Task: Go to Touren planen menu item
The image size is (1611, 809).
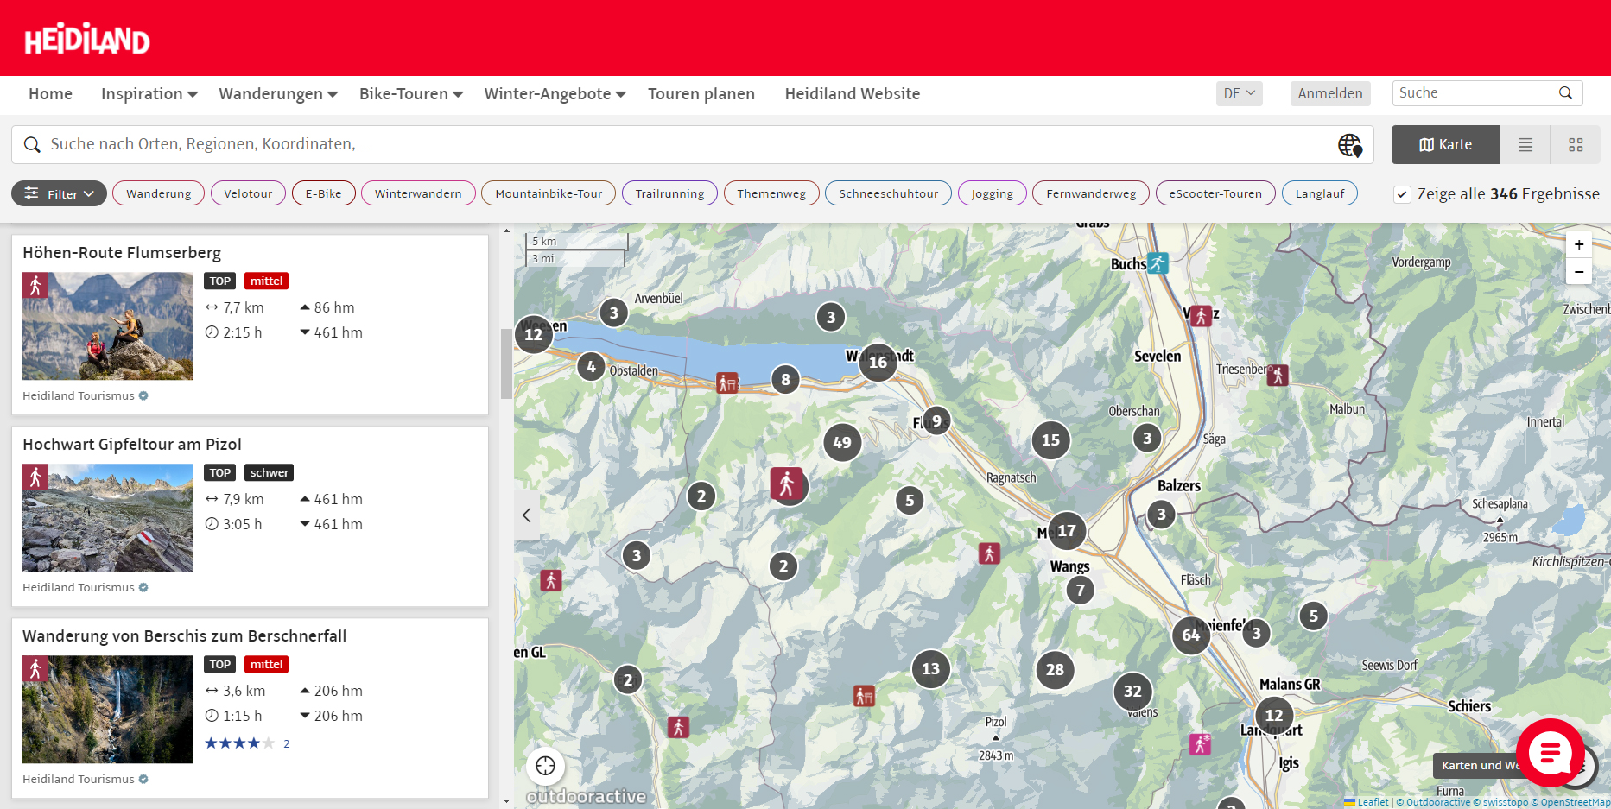Action: coord(701,94)
